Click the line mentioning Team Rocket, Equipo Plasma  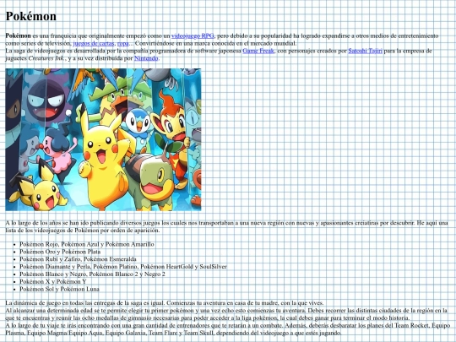[228, 329]
